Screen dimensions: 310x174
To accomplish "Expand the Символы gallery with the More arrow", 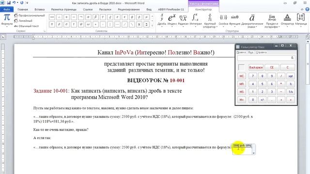I will (152, 26).
